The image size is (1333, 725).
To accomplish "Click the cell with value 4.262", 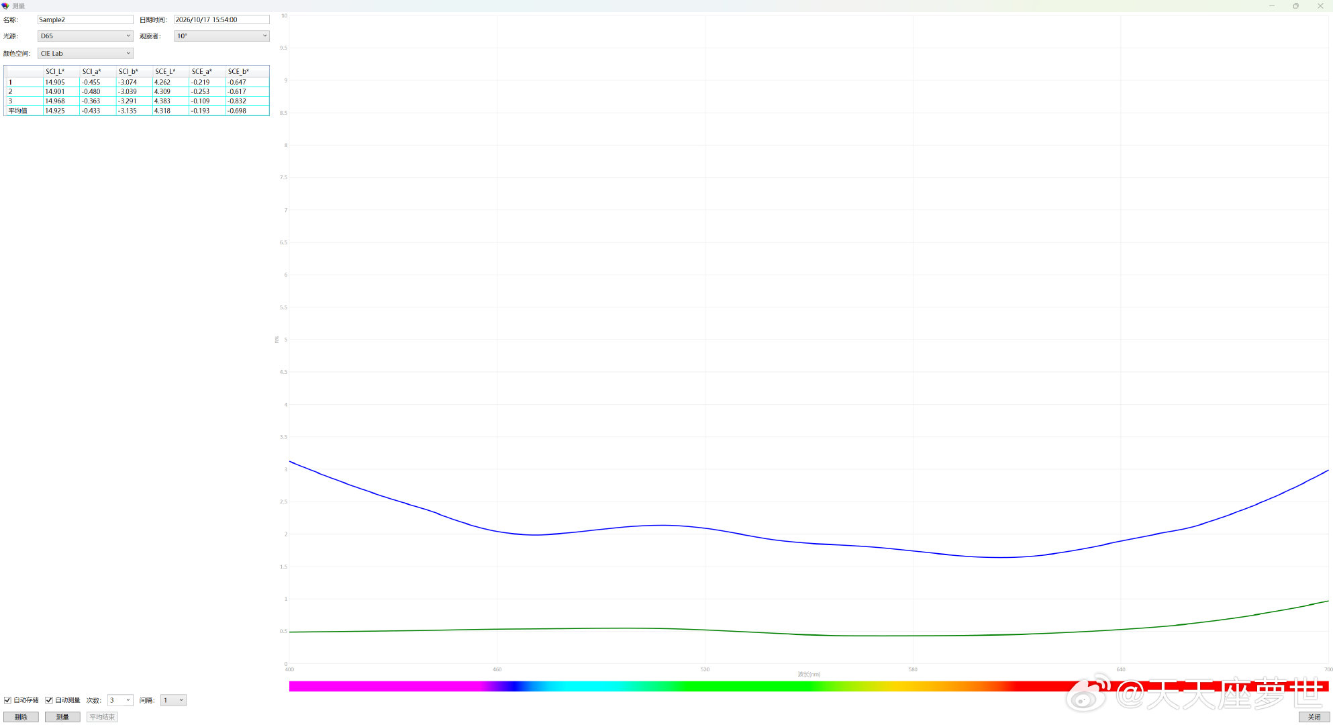I will 170,82.
